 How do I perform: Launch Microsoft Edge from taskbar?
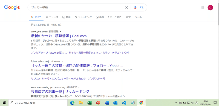pos(72,103)
